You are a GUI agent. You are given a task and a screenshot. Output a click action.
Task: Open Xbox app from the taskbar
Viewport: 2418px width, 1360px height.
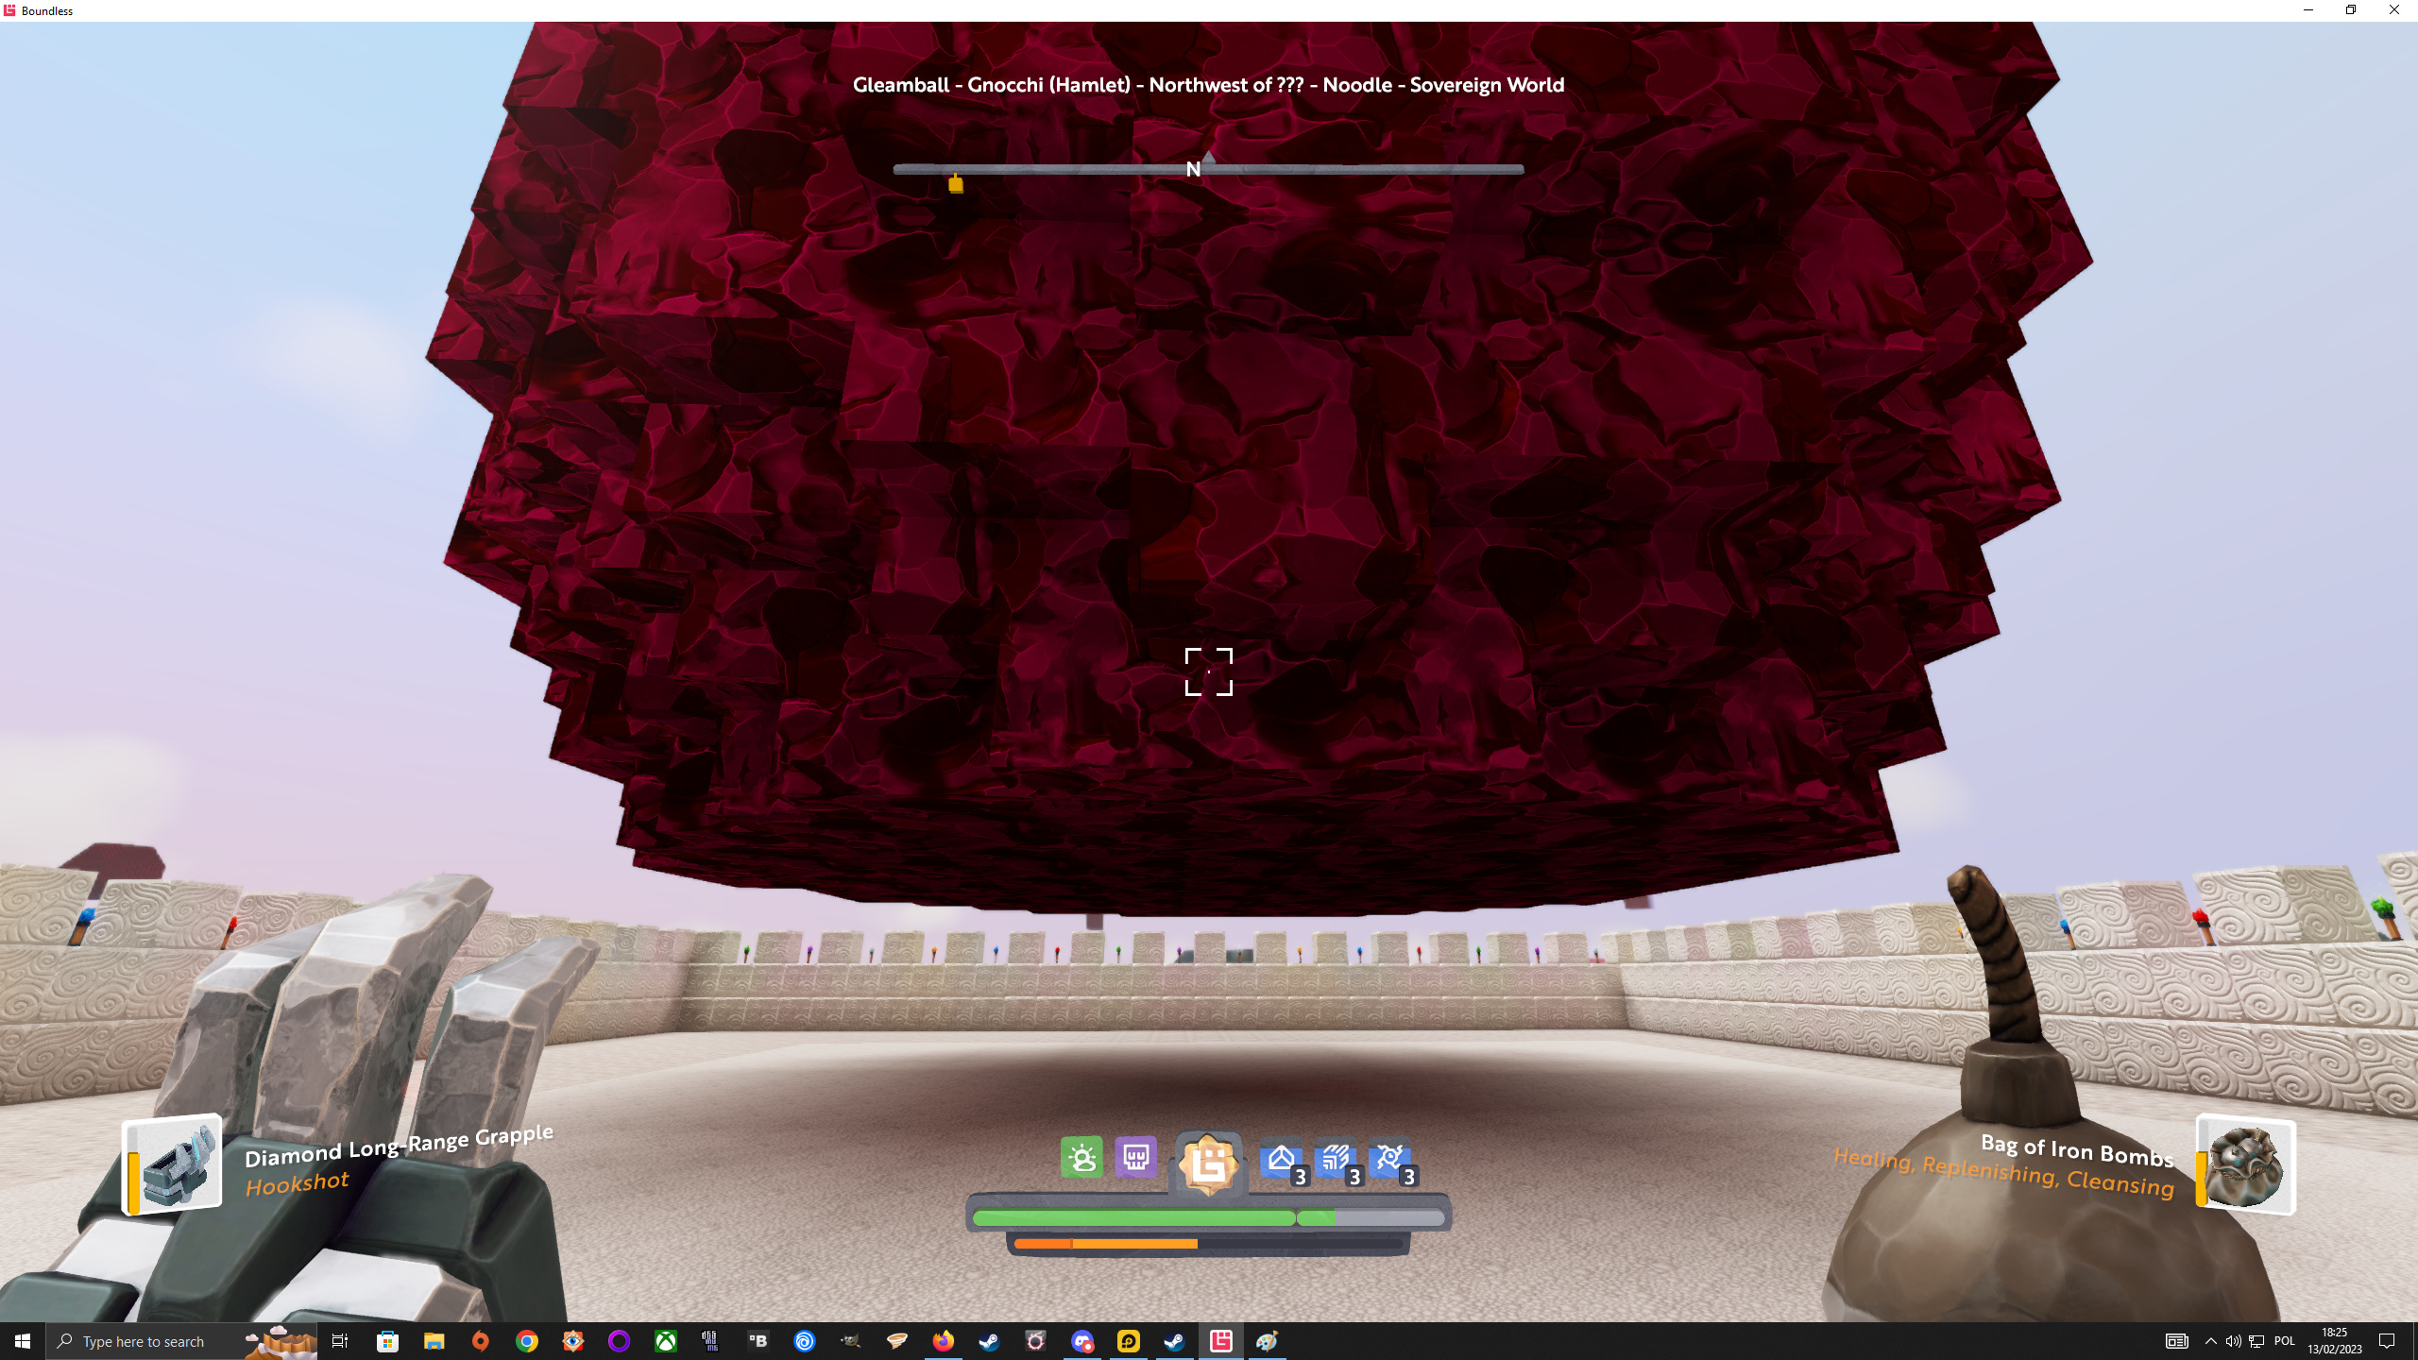(666, 1341)
